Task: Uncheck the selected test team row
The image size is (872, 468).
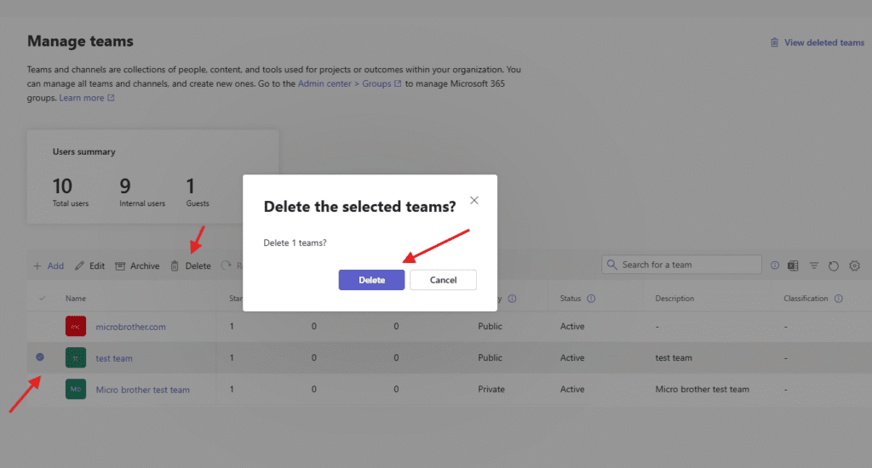Action: (40, 357)
